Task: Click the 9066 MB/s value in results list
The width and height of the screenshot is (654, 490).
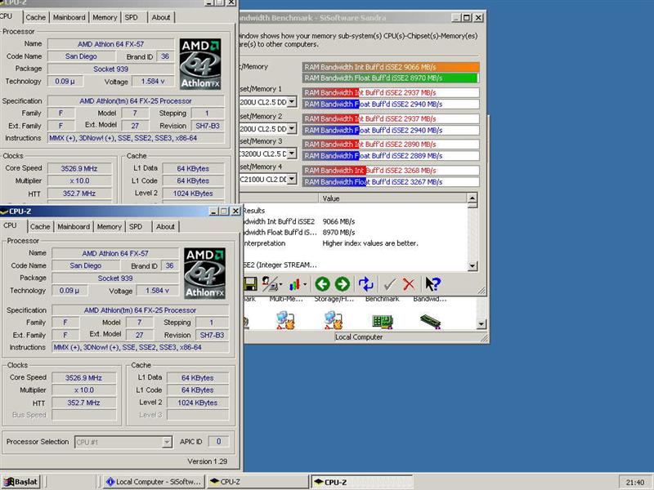Action: point(338,221)
